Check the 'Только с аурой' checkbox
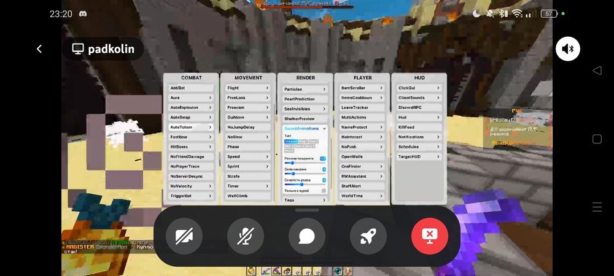614x276 pixels. [x=324, y=191]
